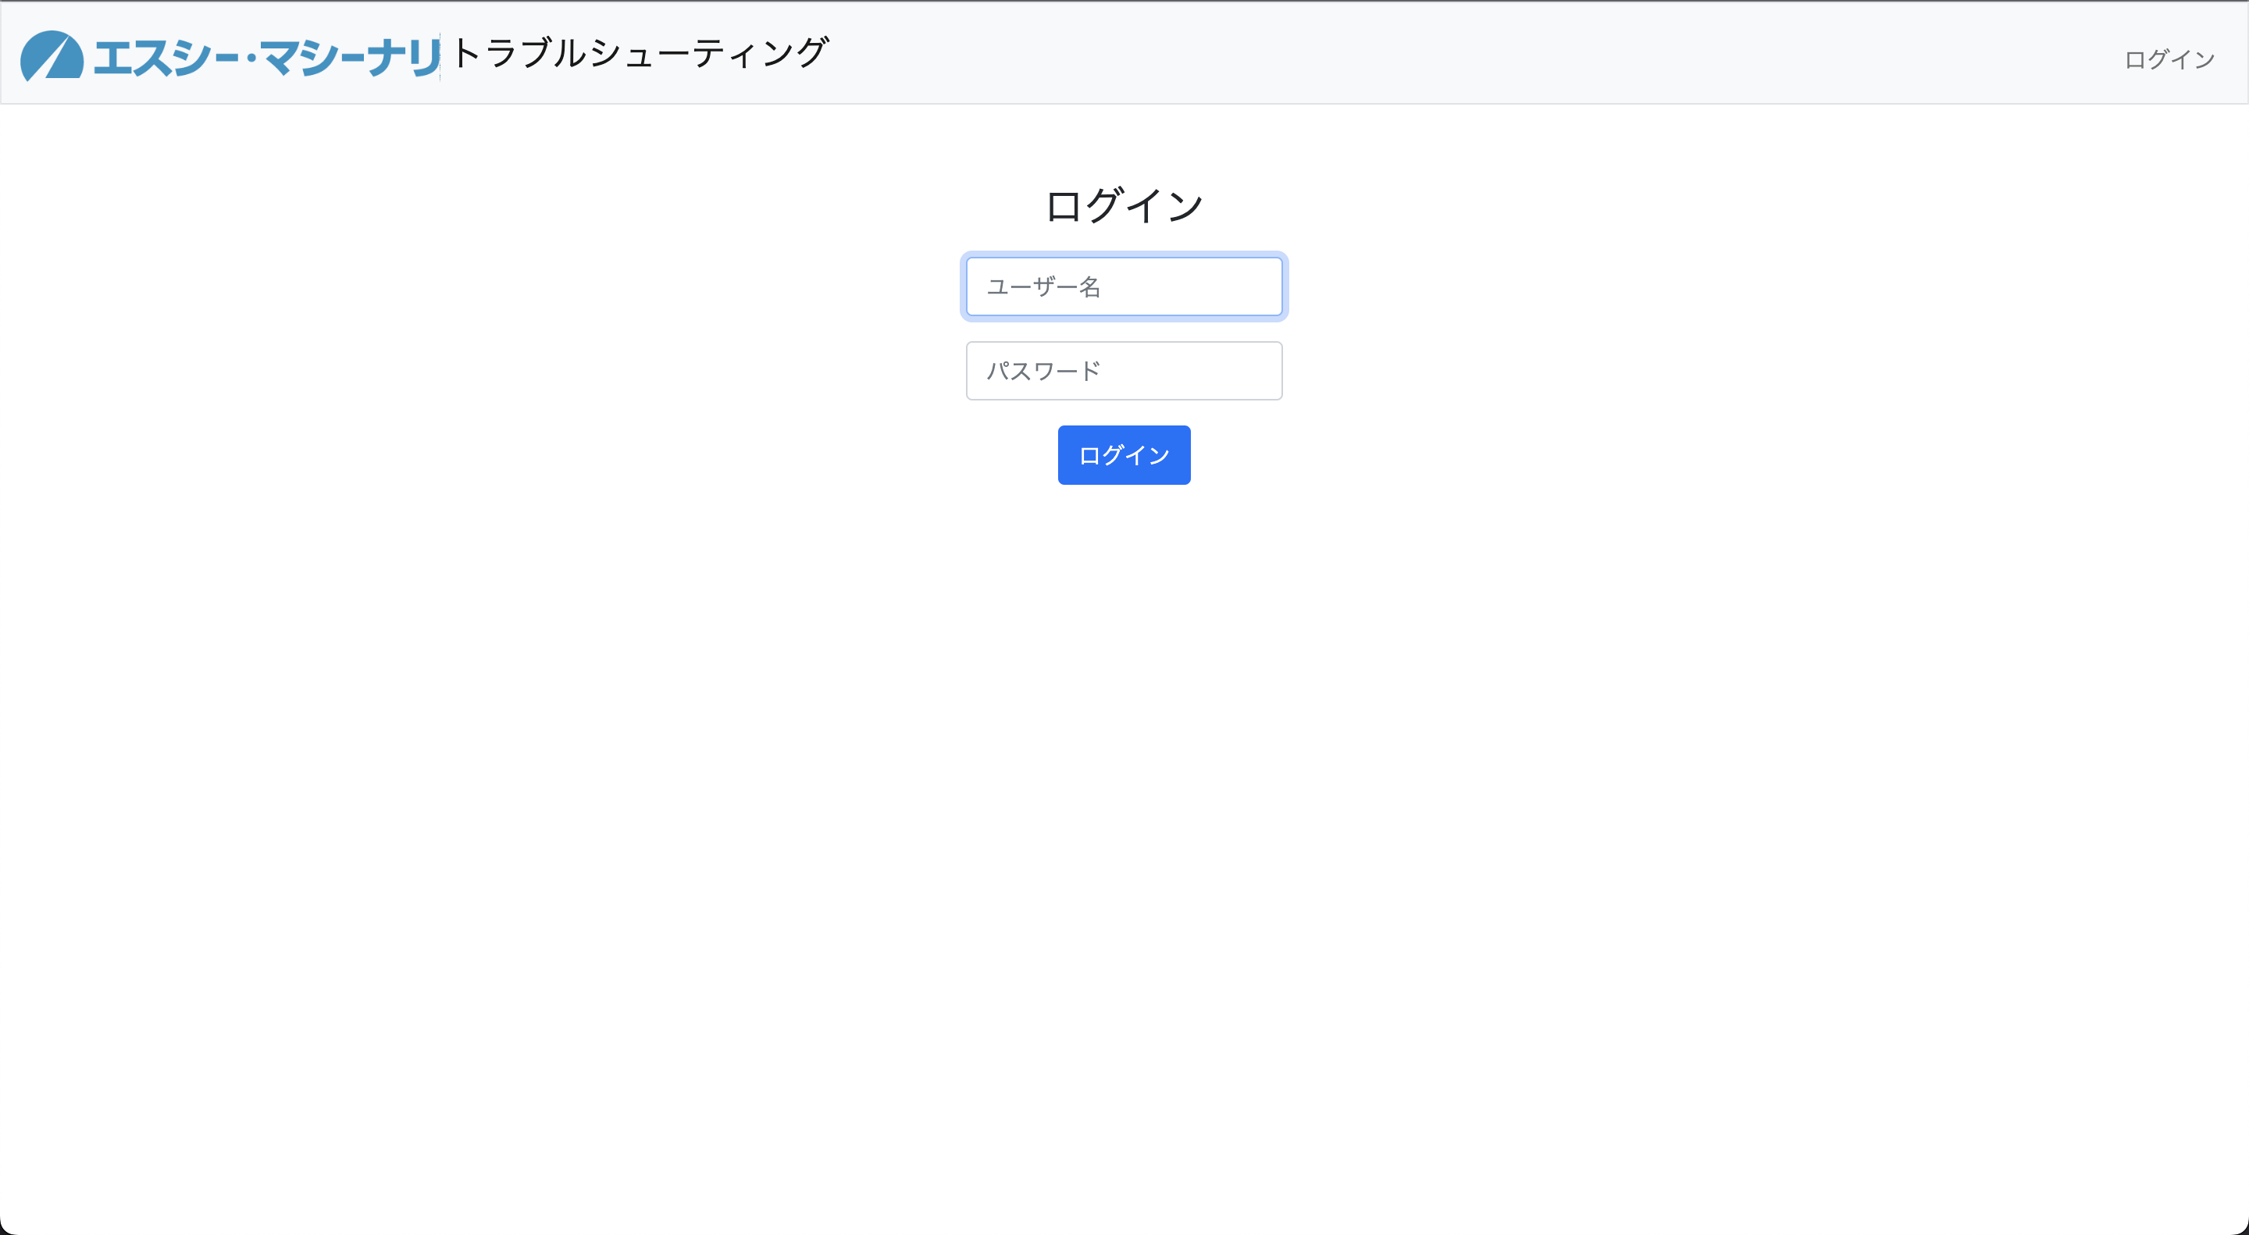Click the empty white area below the form
The image size is (2249, 1235).
click(1124, 785)
